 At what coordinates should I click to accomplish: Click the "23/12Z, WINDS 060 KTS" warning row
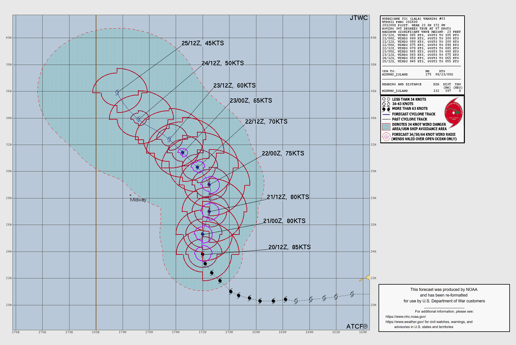[x=421, y=55]
